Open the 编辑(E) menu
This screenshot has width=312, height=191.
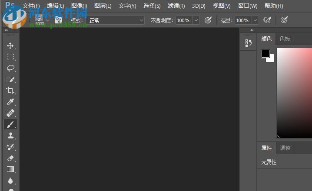pyautogui.click(x=55, y=6)
